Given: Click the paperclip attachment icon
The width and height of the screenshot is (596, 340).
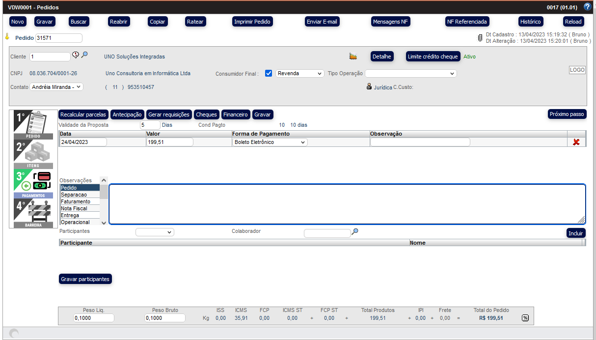Looking at the screenshot, I should 481,38.
